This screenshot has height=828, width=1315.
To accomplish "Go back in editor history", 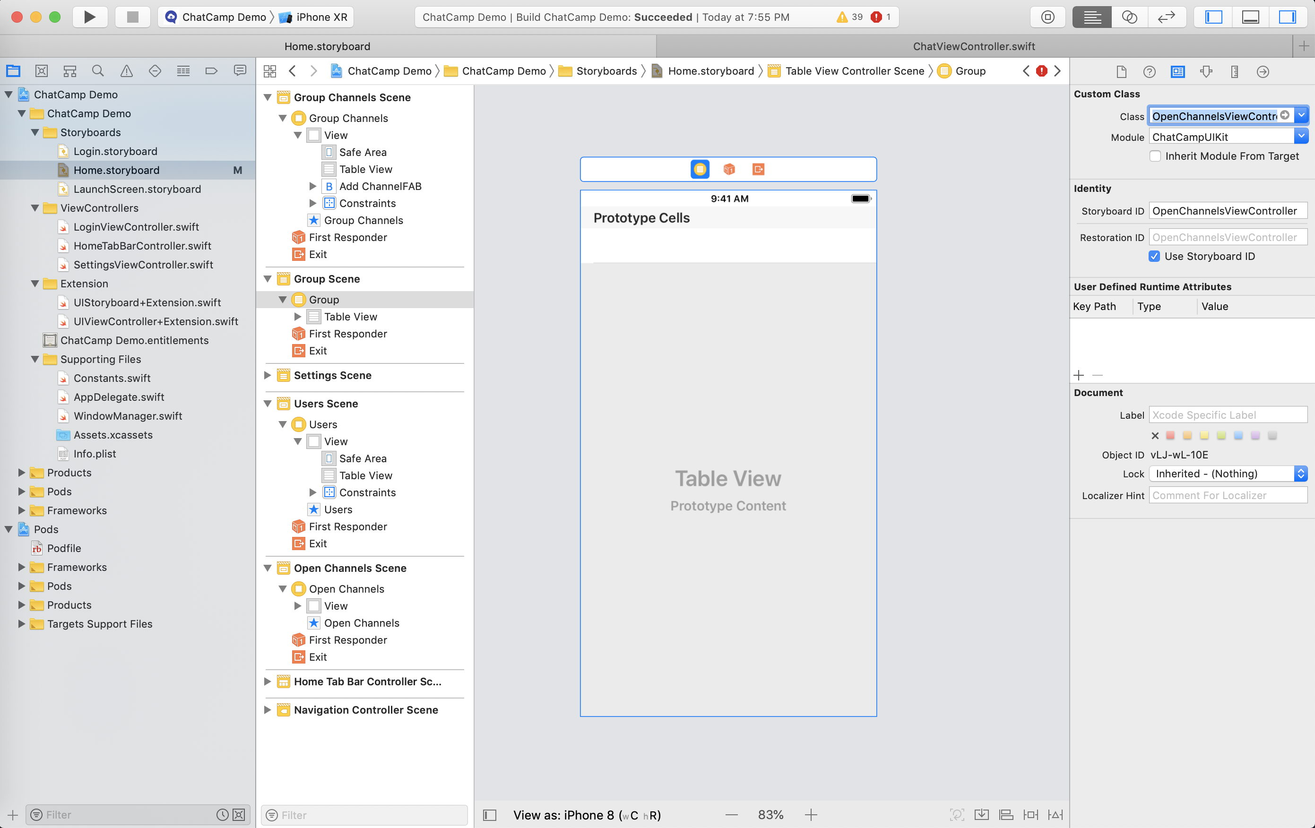I will 292,71.
